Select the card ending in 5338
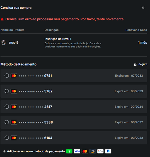This screenshot has width=150, height=157. (7, 122)
